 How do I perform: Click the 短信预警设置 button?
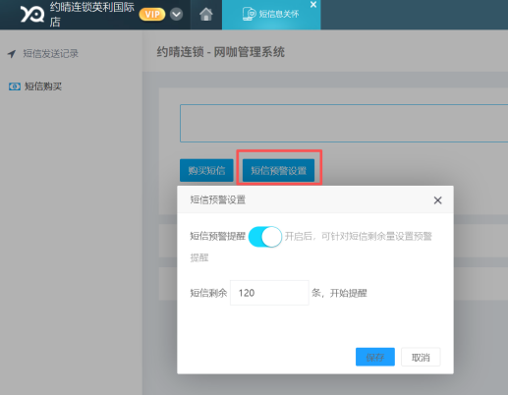click(x=278, y=170)
